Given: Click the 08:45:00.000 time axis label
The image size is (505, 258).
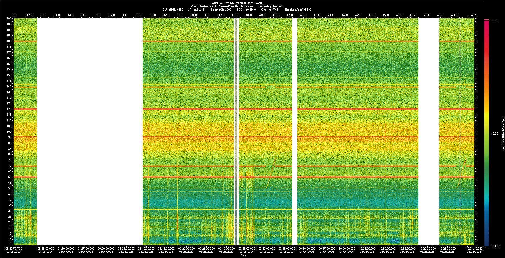Looking at the screenshot, I should [x=46, y=249].
